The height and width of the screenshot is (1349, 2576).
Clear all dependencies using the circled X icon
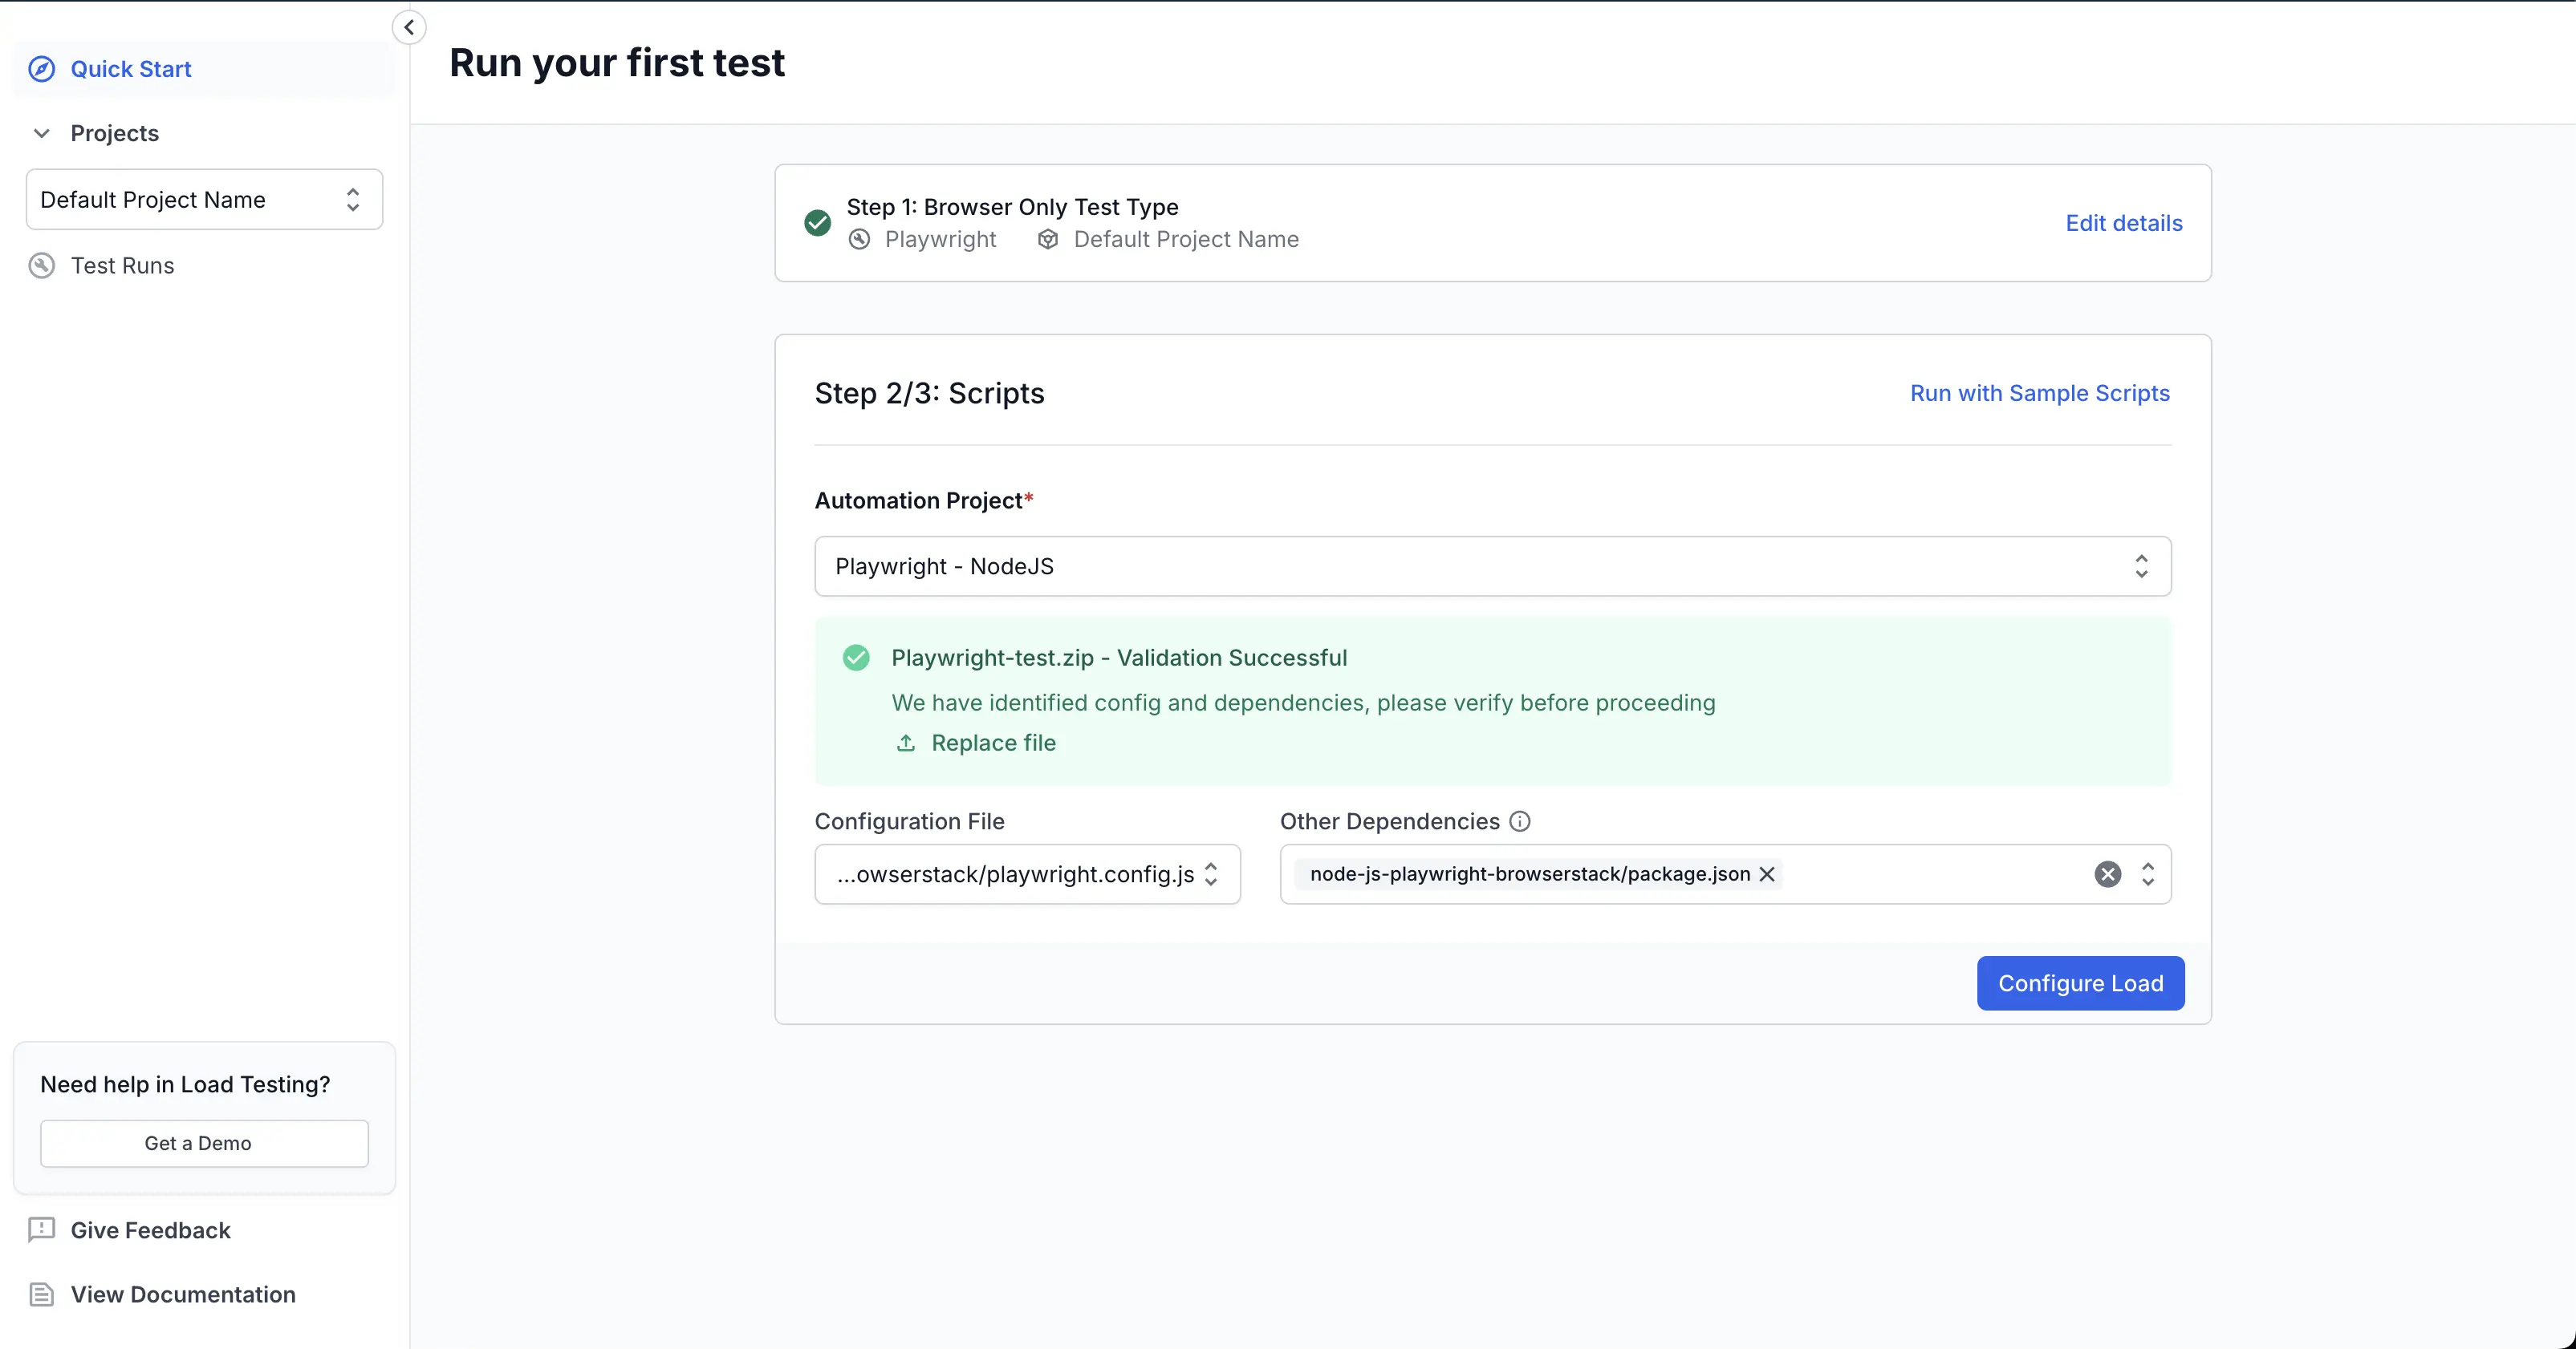(2107, 873)
